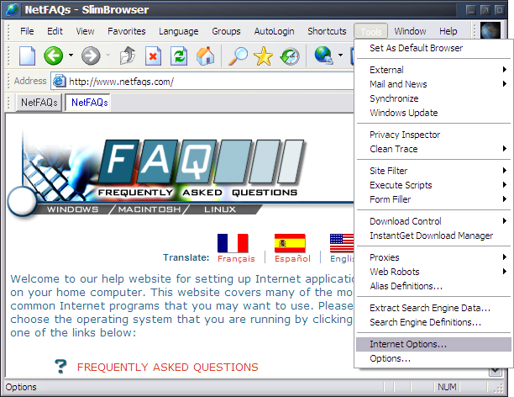
Task: Choose Set As Default Browser
Action: (x=433, y=48)
